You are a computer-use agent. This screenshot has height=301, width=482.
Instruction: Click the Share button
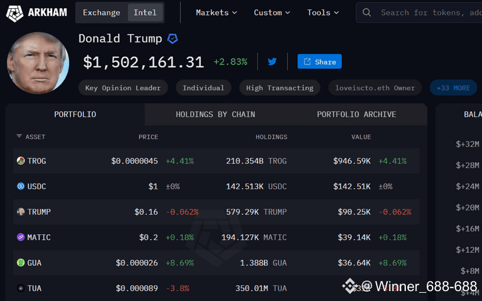coord(319,62)
